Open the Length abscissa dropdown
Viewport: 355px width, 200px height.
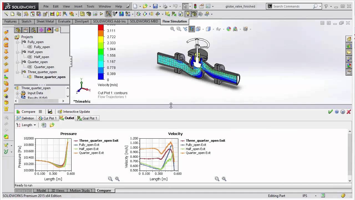click(35, 125)
